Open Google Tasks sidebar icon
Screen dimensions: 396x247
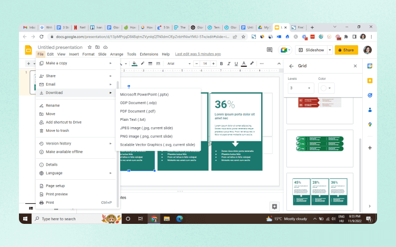click(x=370, y=95)
